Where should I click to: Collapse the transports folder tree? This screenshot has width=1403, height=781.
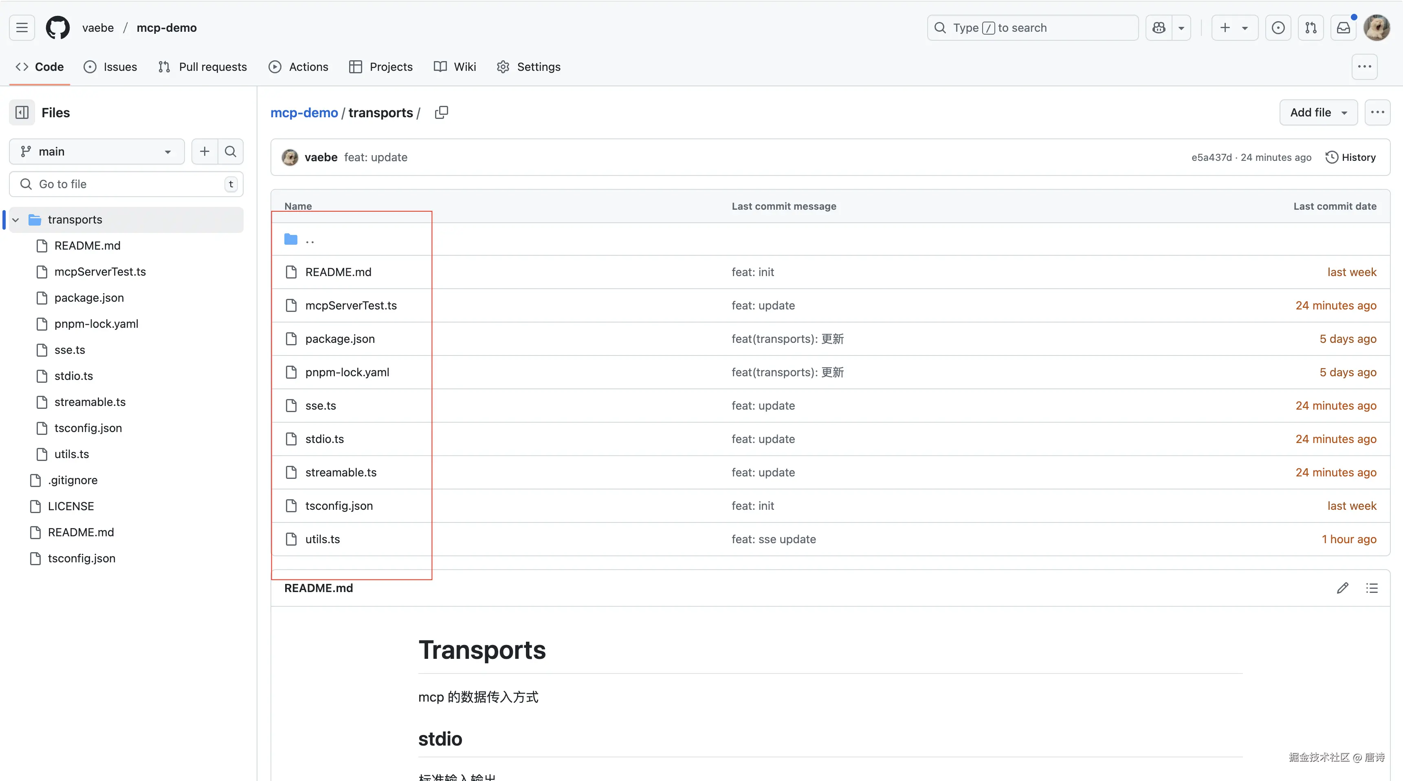16,220
